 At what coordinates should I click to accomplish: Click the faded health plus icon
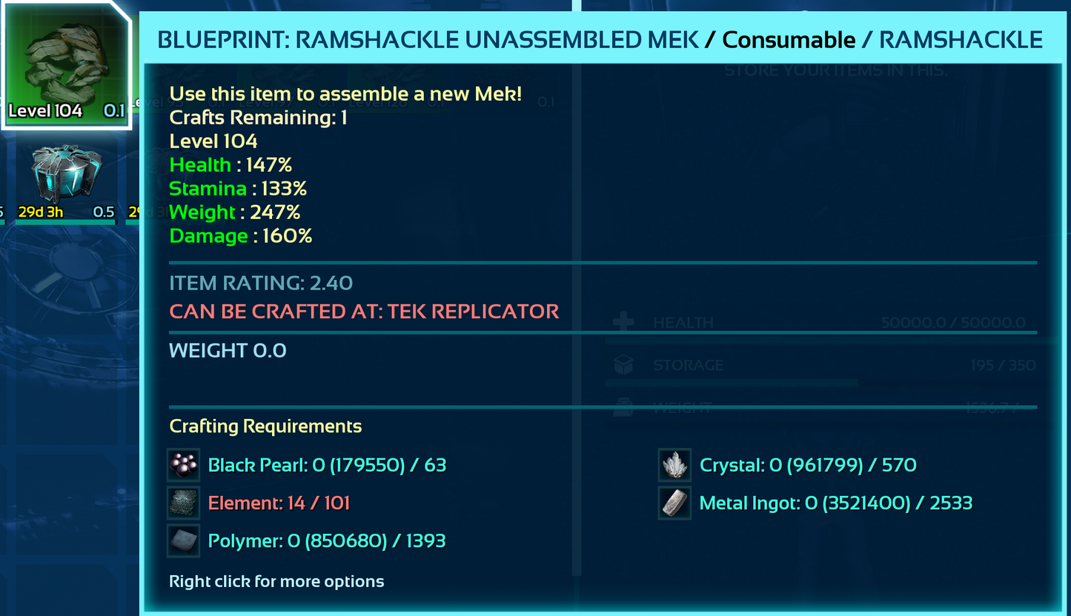[x=624, y=323]
